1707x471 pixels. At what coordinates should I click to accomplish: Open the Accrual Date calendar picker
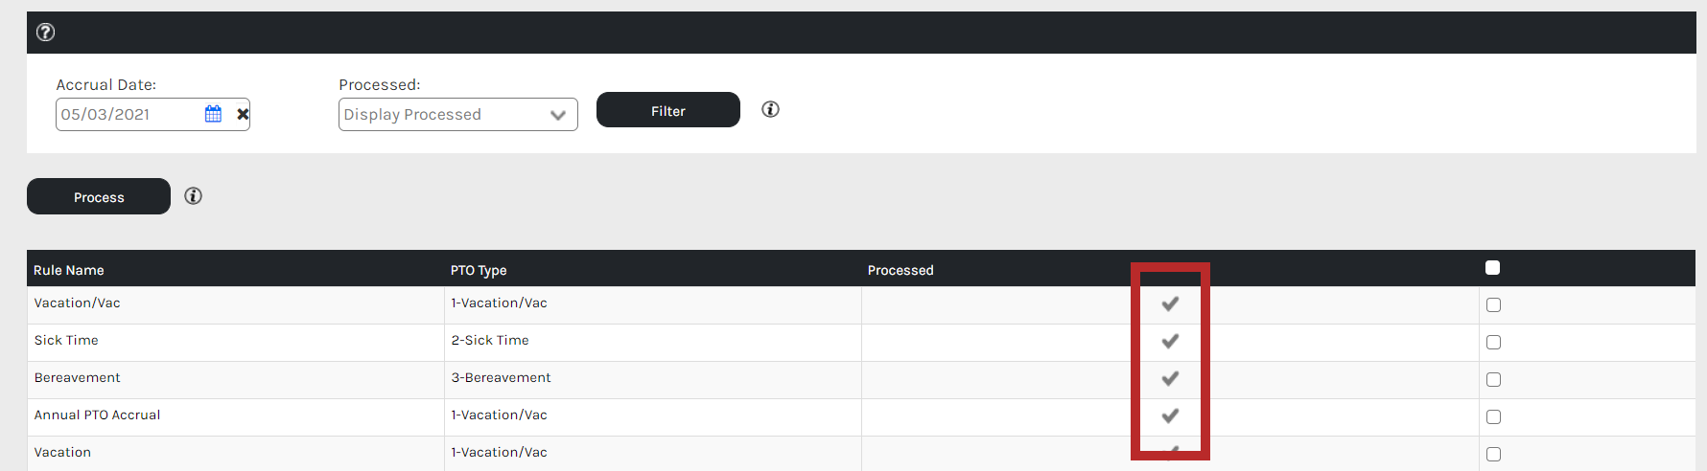click(213, 114)
